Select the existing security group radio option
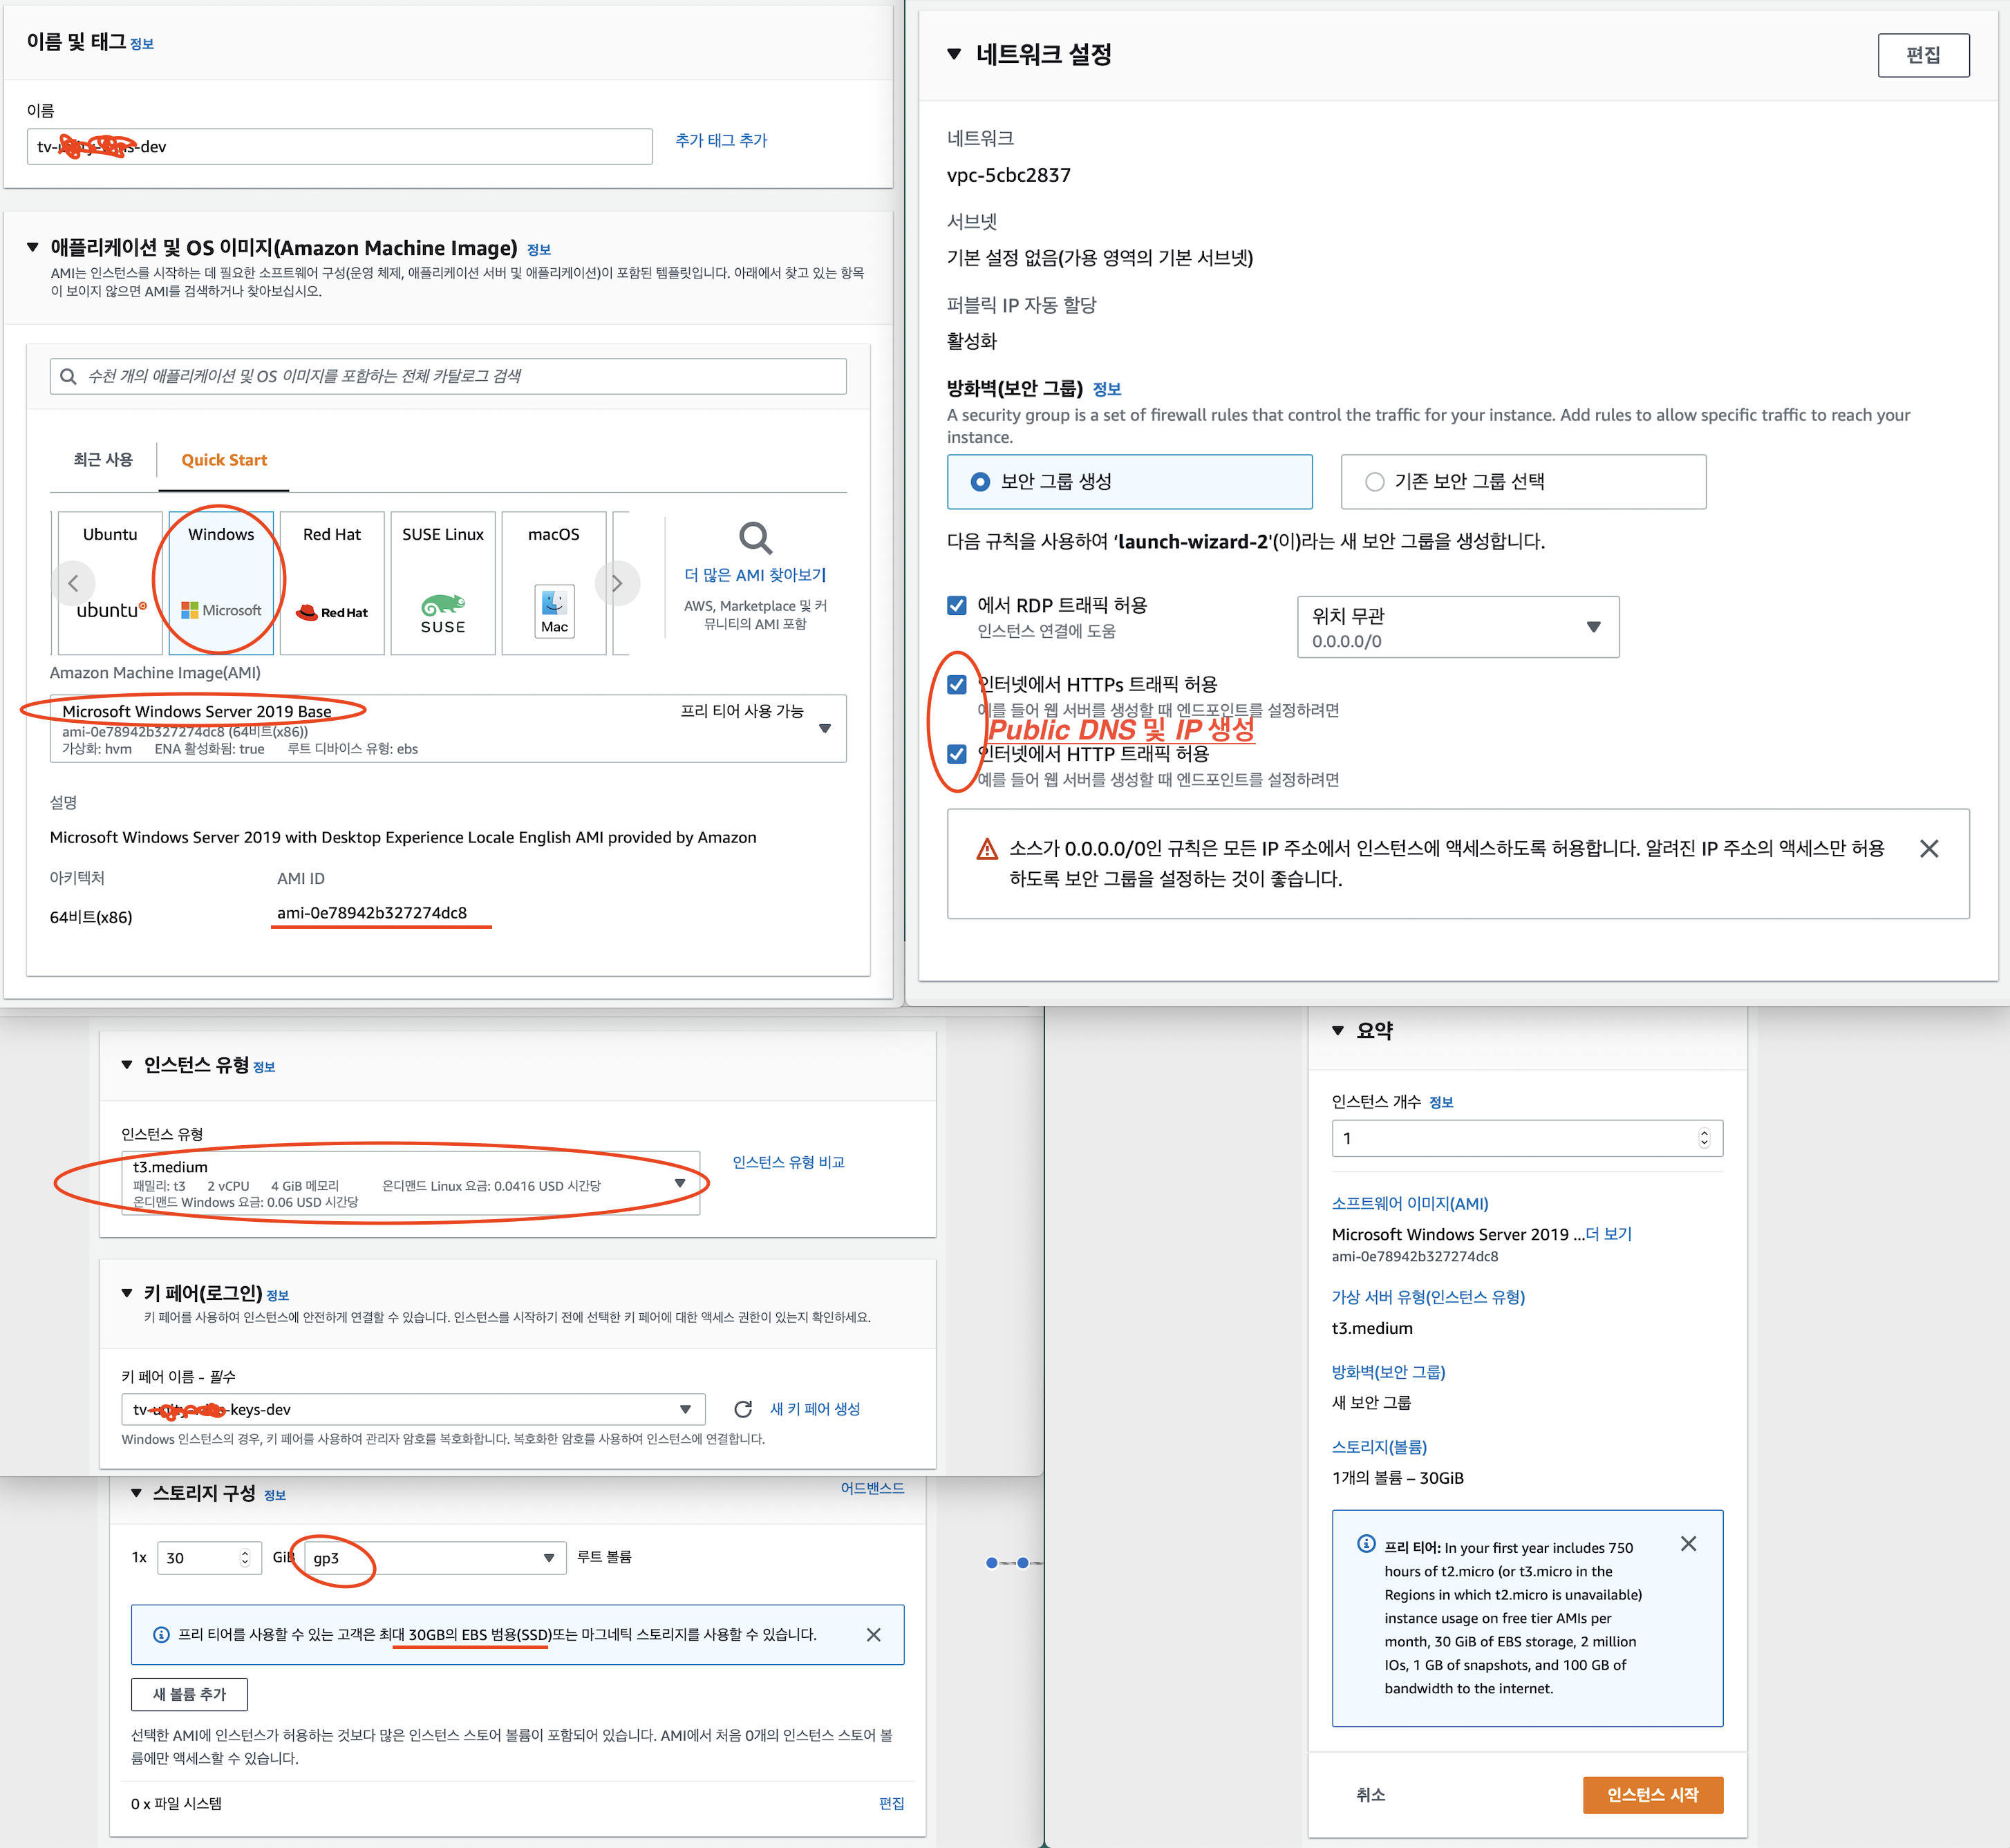 click(1375, 482)
